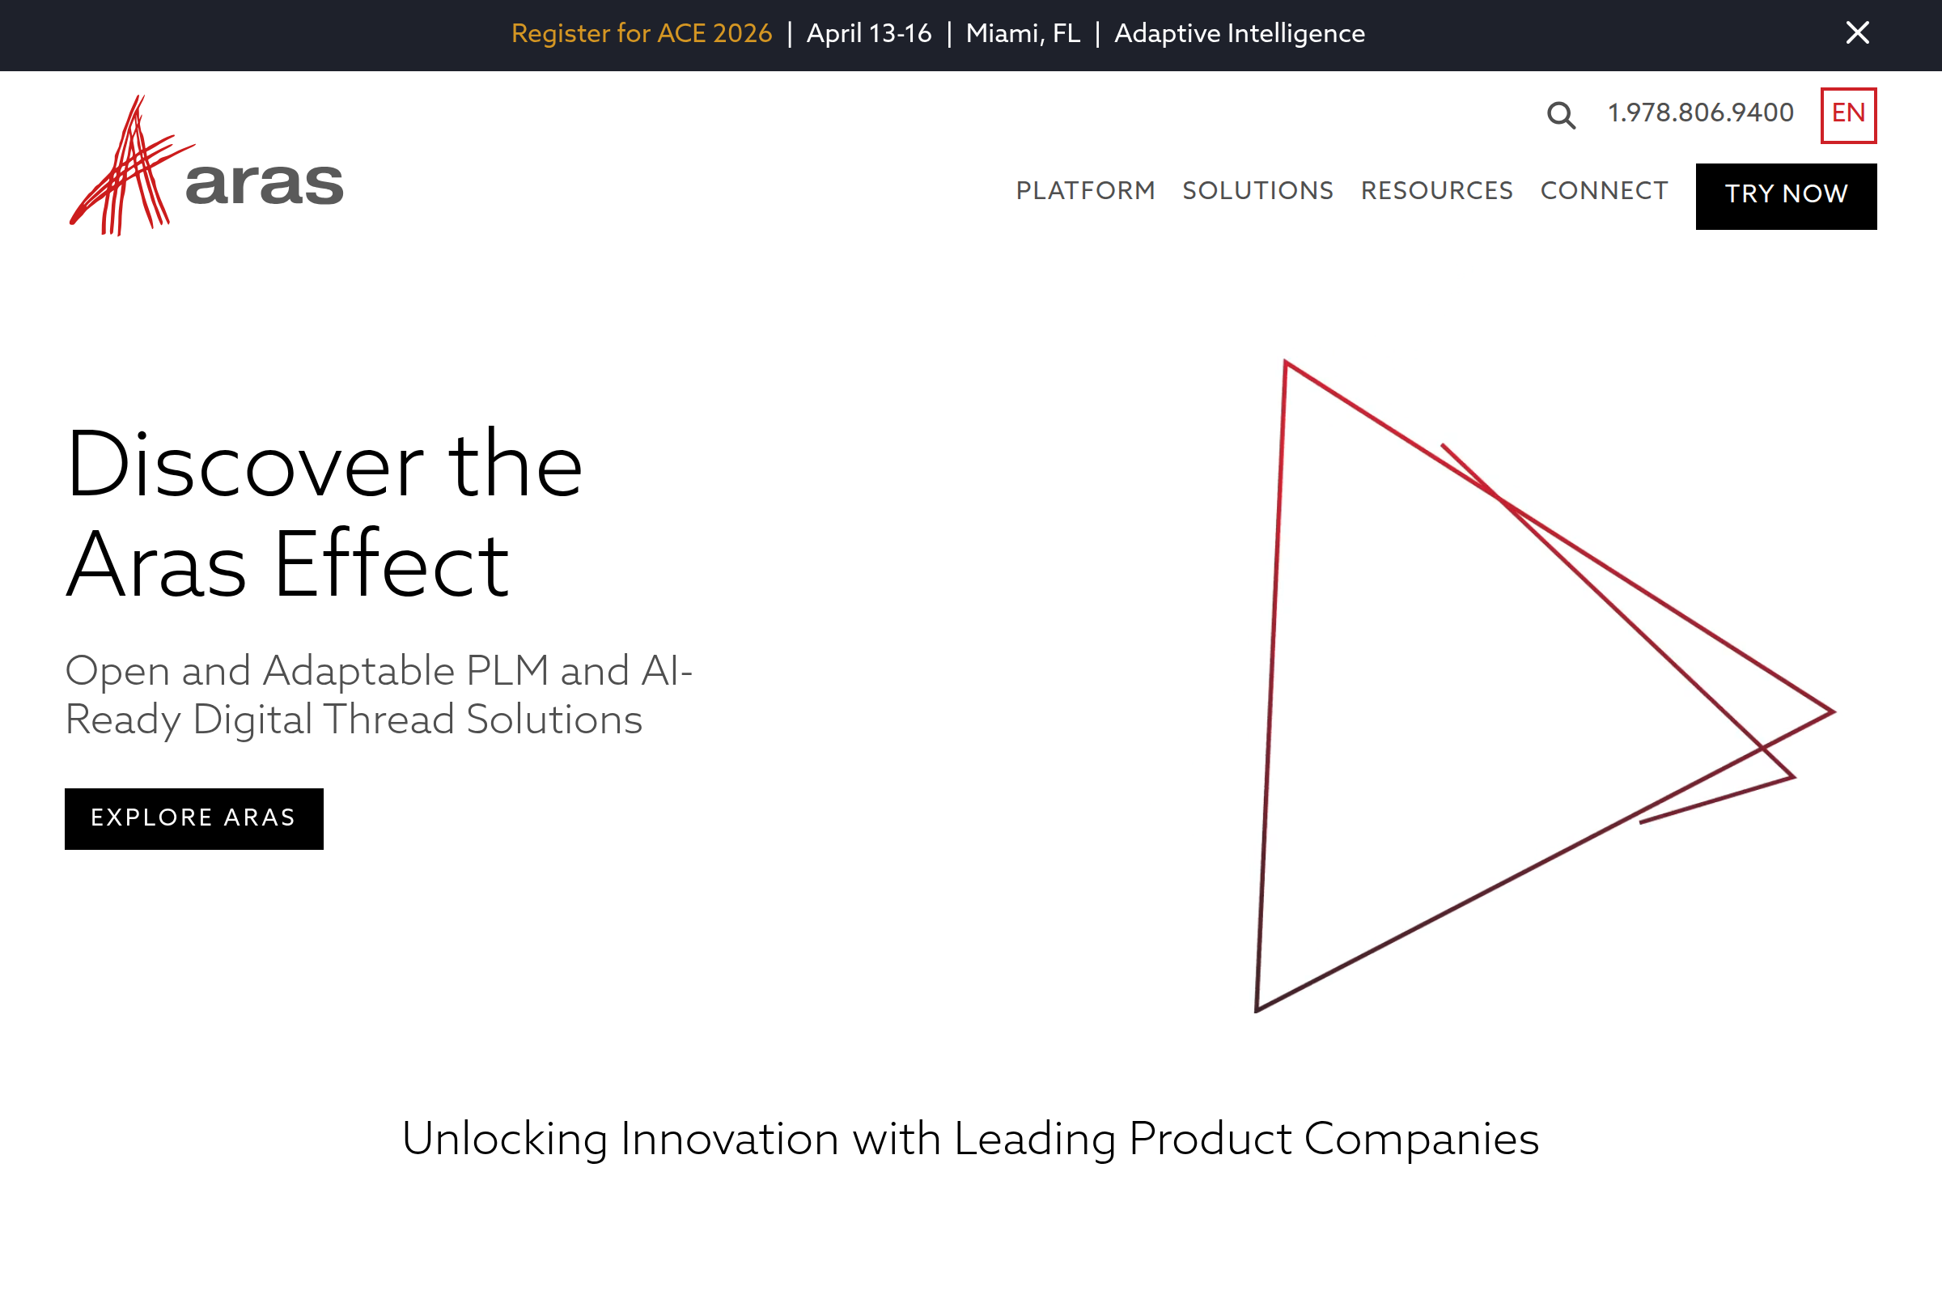
Task: Expand the CONNECT dropdown
Action: [x=1604, y=191]
